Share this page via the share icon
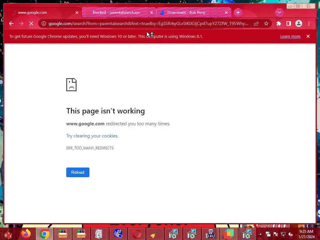Screen dimensions: 320x240 click(x=256, y=23)
